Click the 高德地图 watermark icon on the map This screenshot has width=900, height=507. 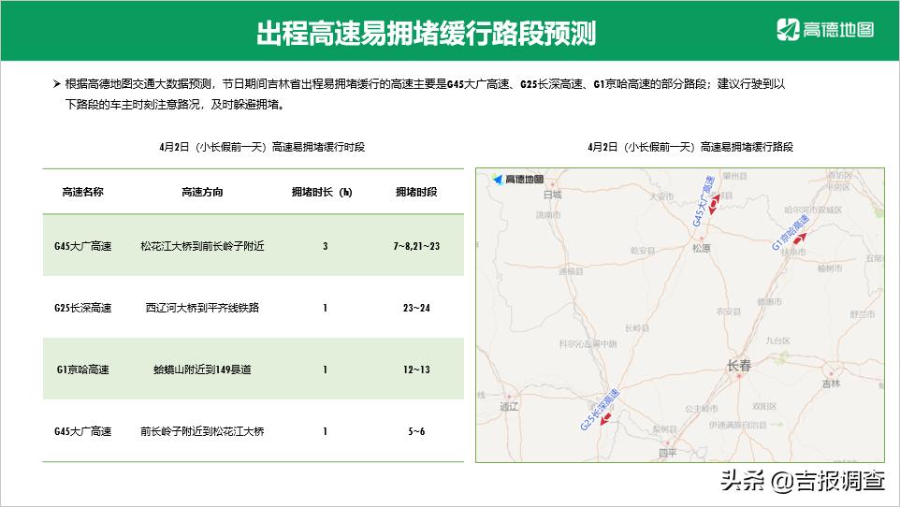pos(517,180)
